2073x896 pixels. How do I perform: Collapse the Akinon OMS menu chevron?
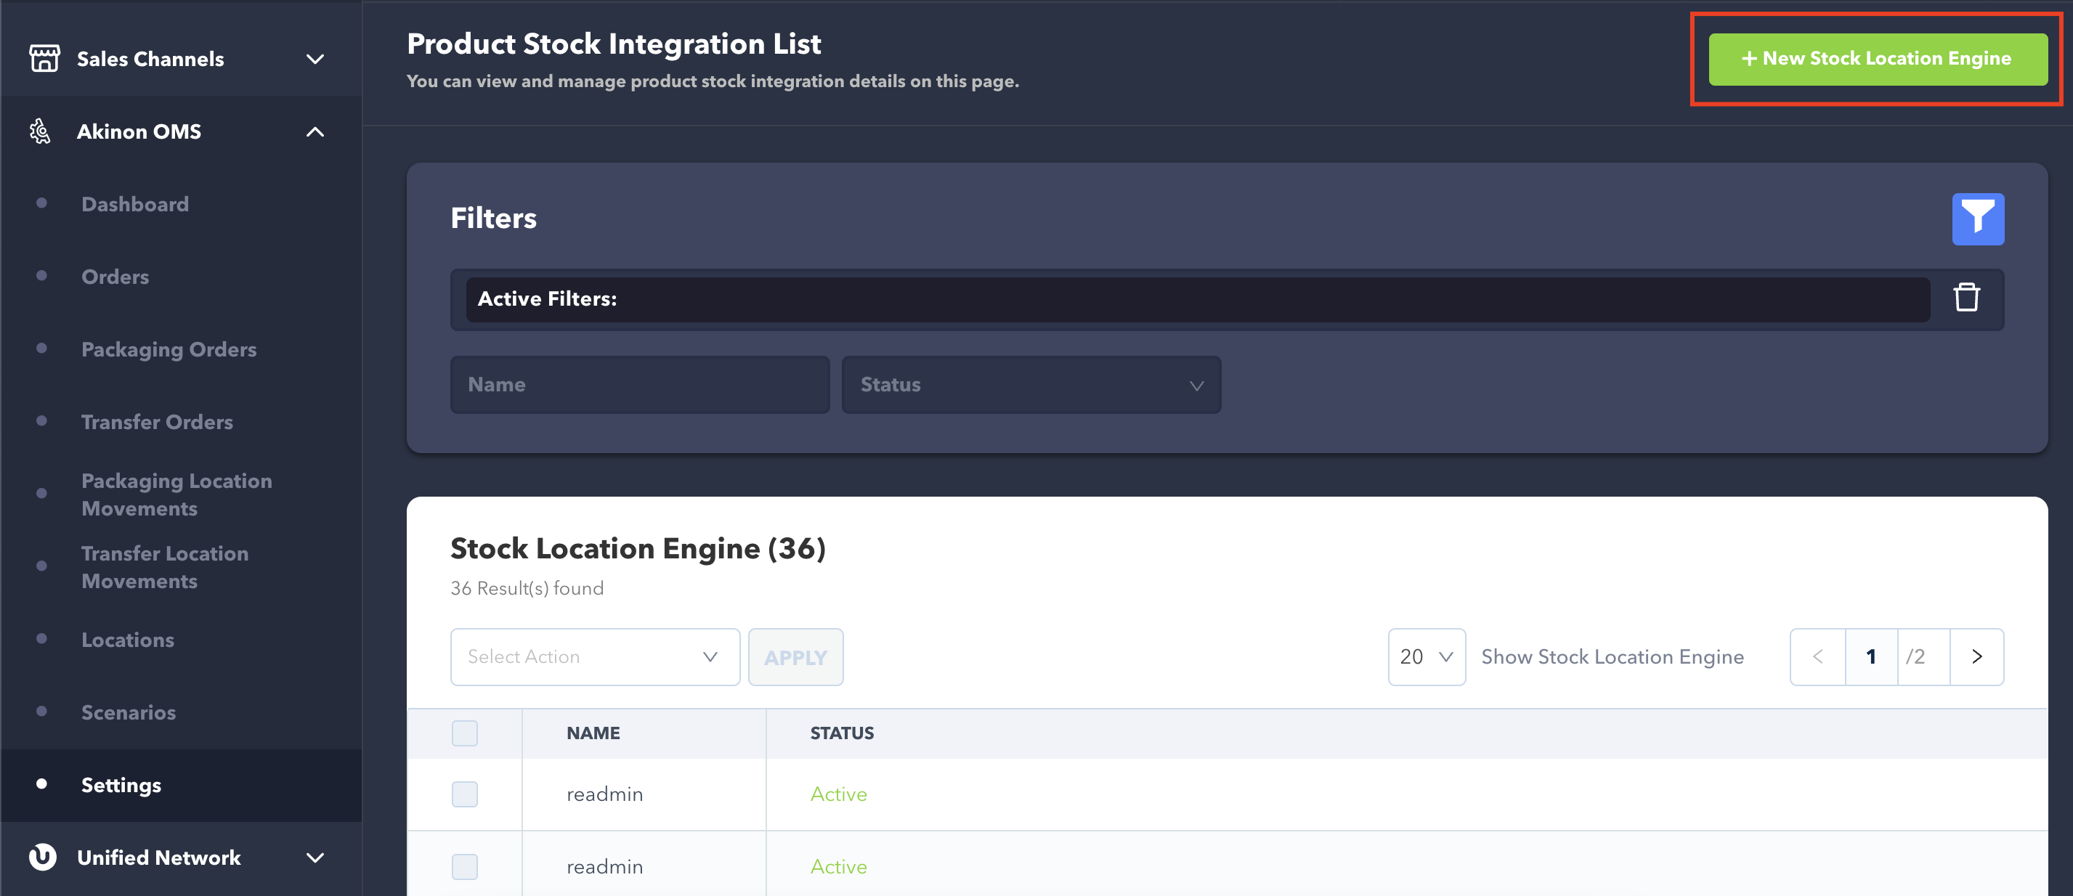point(315,131)
